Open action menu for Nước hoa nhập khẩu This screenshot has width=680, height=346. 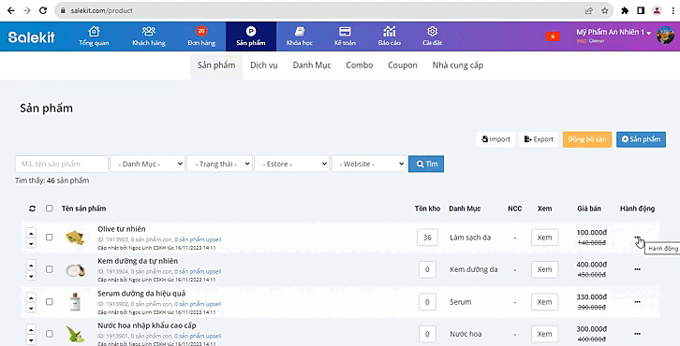point(637,334)
